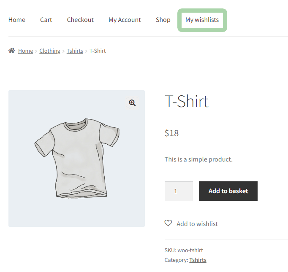Click the T-Shirt product title heading
The width and height of the screenshot is (288, 272).
click(x=186, y=102)
